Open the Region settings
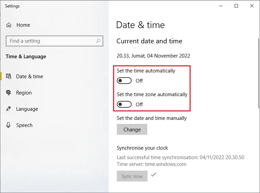Image resolution: width=260 pixels, height=193 pixels. [24, 93]
